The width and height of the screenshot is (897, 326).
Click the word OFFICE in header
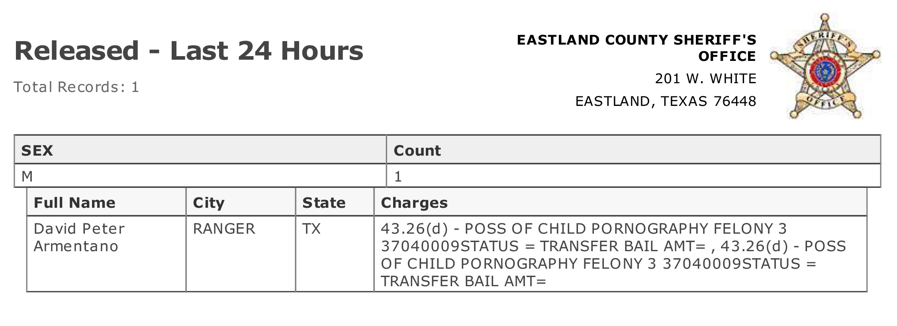click(x=727, y=56)
